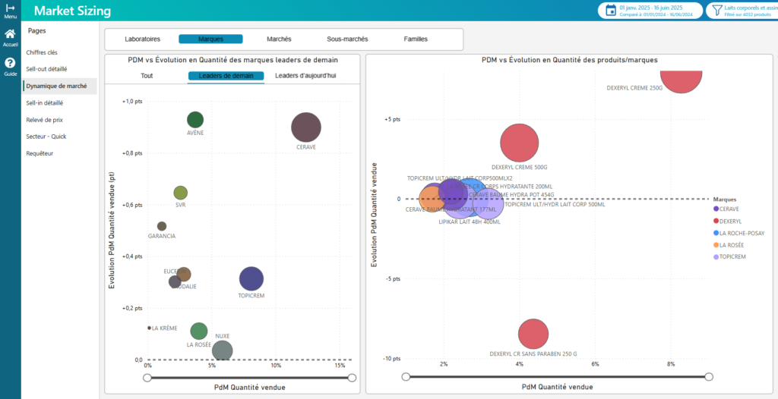Switch to Marchés tab
The image size is (778, 399).
pyautogui.click(x=279, y=39)
